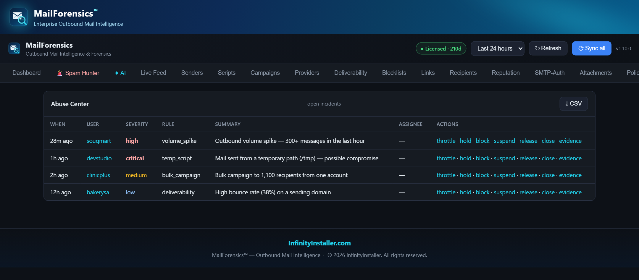This screenshot has width=639, height=280.
Task: Open user bakerysa link
Action: pyautogui.click(x=98, y=192)
